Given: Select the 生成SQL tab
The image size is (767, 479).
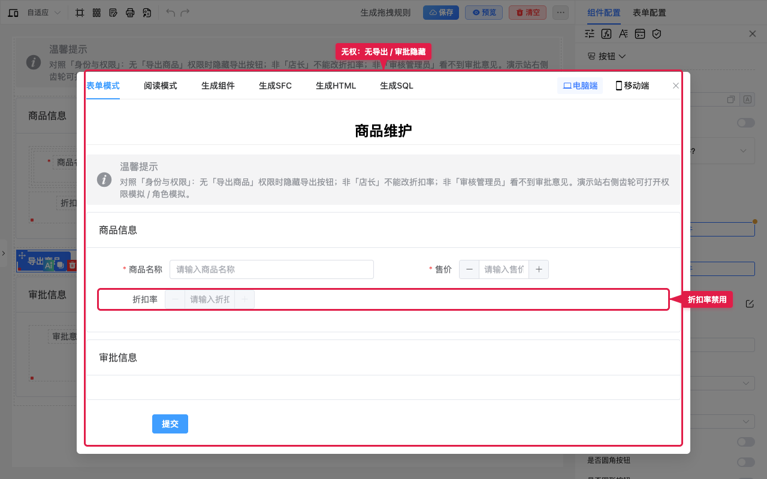Looking at the screenshot, I should [397, 86].
